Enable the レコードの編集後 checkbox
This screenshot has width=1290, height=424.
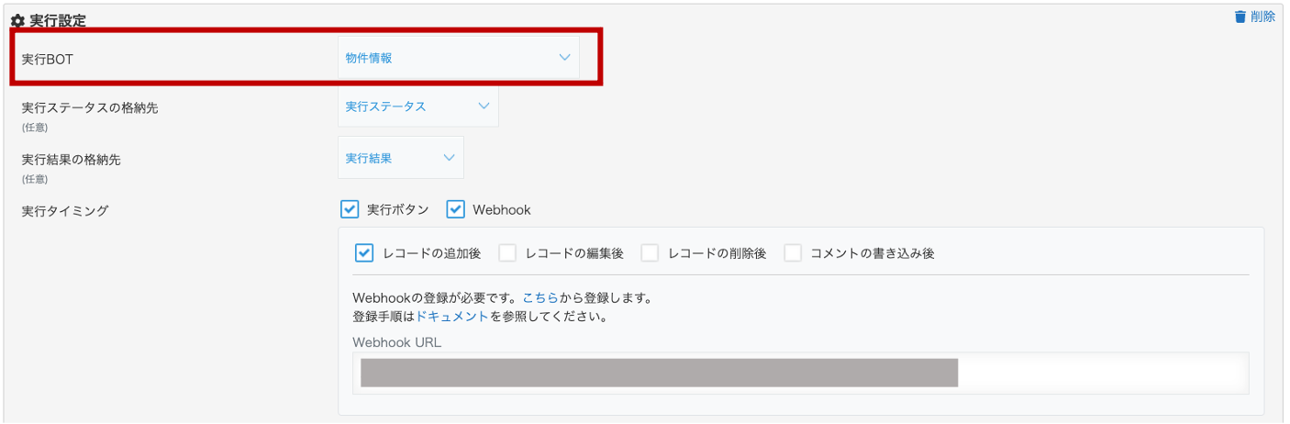[507, 253]
